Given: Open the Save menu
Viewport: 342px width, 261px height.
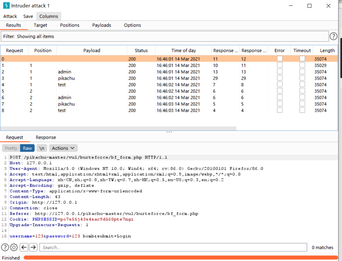Looking at the screenshot, I should (x=28, y=16).
